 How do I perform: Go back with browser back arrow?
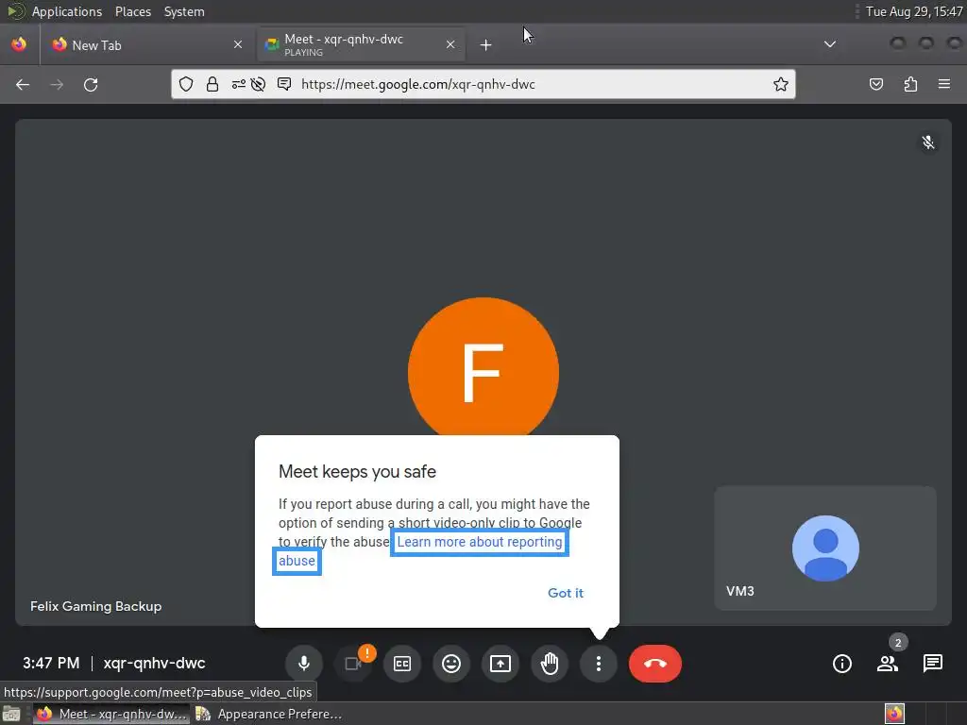(x=23, y=84)
